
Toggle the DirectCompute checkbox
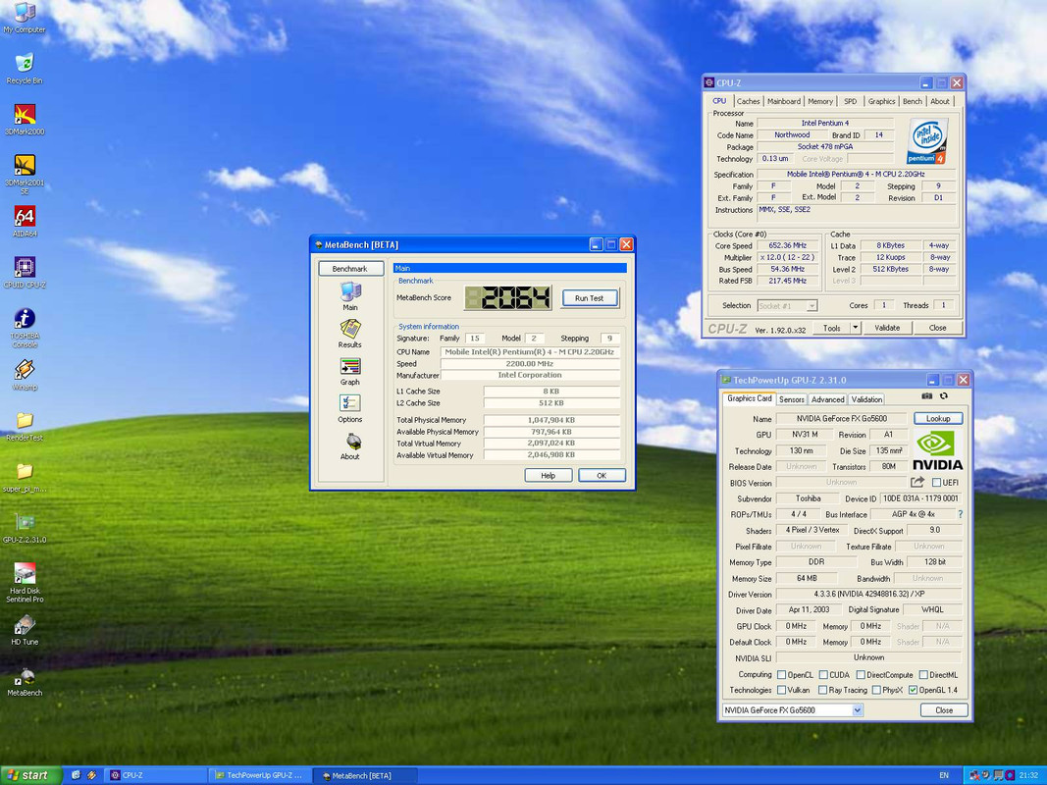[861, 675]
